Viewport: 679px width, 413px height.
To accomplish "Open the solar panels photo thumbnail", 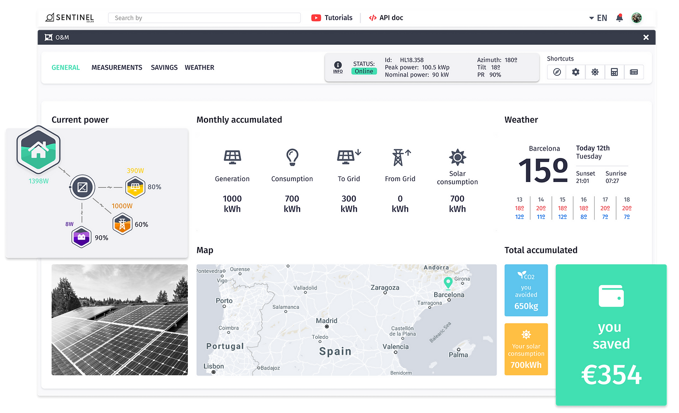I will click(120, 320).
